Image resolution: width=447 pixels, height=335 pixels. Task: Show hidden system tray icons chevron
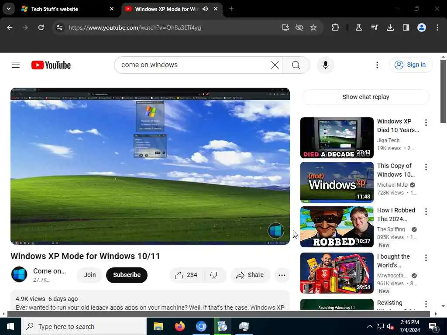click(x=369, y=326)
